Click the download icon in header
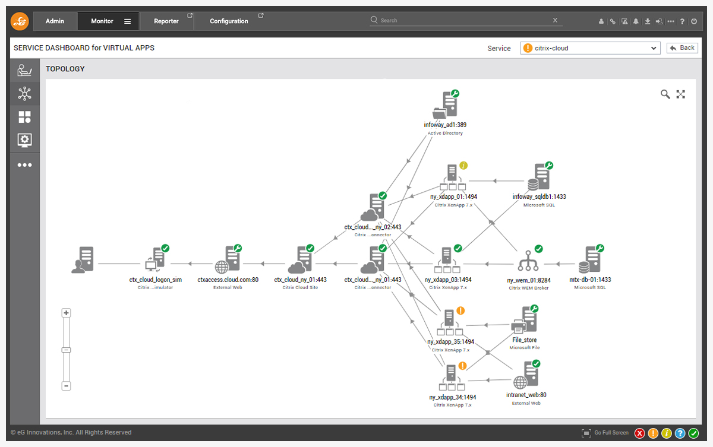 coord(648,21)
